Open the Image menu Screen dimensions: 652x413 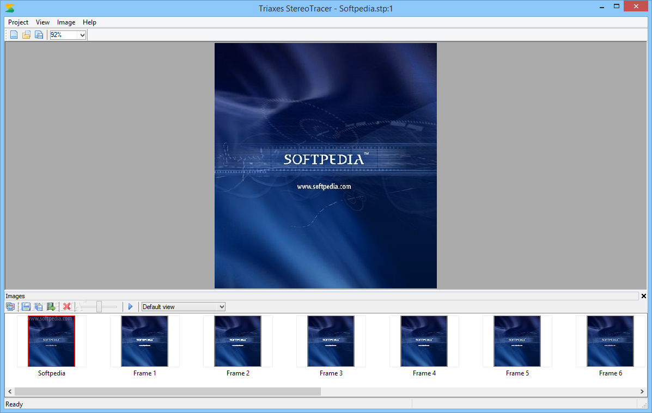point(66,22)
